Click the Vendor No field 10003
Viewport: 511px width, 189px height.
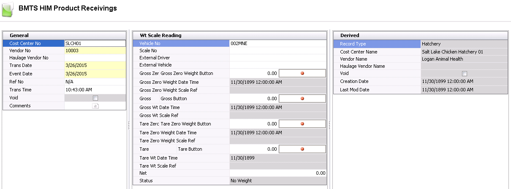click(x=95, y=51)
